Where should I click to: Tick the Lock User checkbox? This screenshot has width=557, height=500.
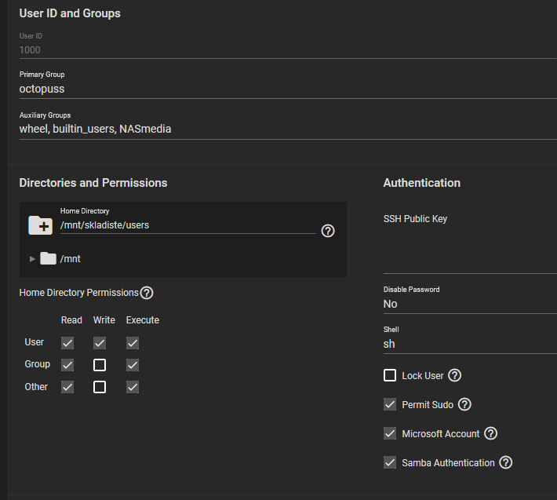click(x=390, y=375)
